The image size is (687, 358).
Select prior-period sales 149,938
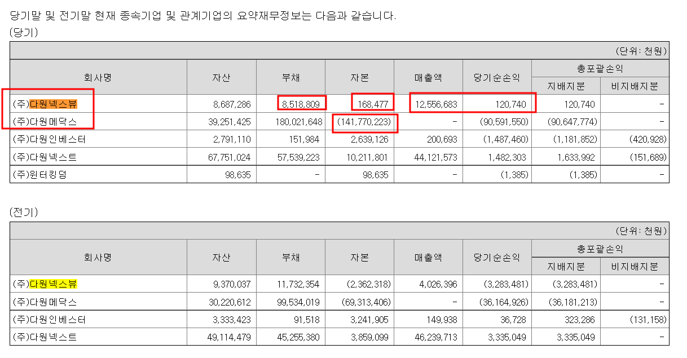[x=442, y=320]
